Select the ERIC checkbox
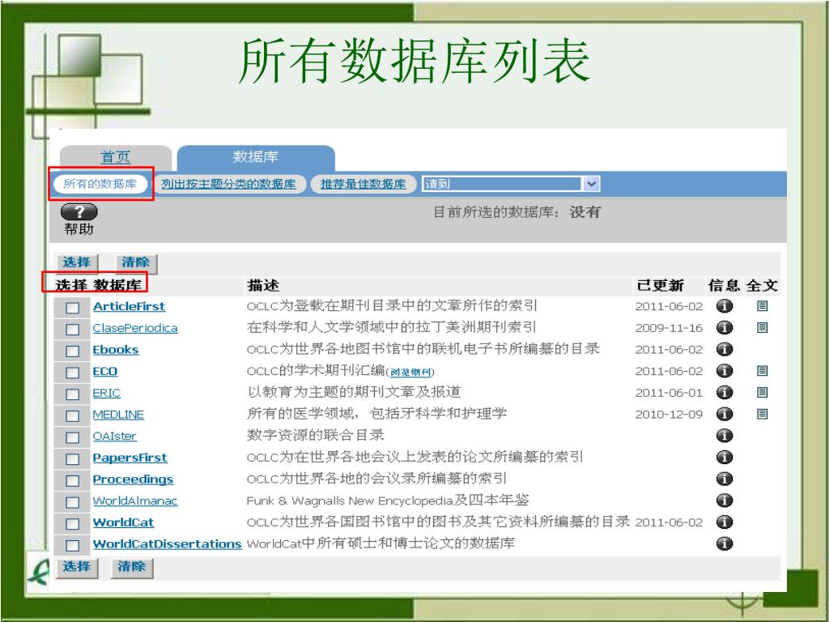The image size is (829, 622). click(72, 394)
